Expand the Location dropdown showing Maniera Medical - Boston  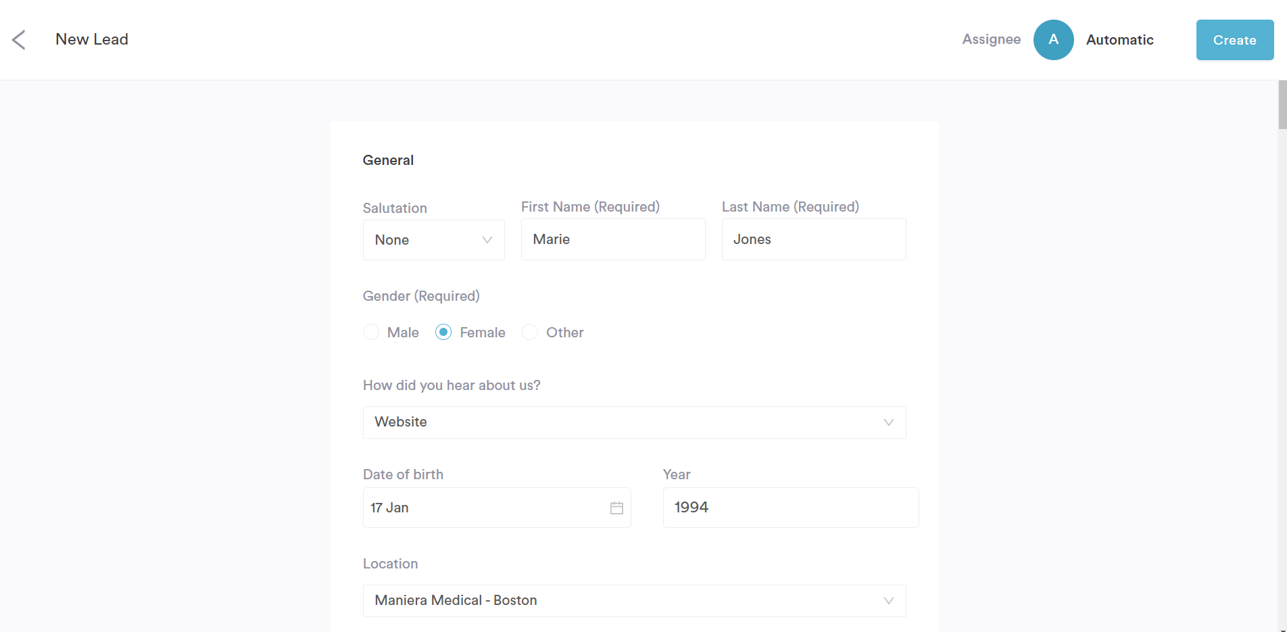(634, 601)
